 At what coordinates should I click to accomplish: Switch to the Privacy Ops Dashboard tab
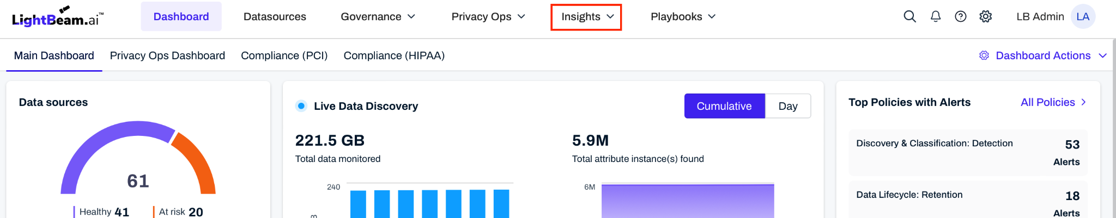pos(167,55)
